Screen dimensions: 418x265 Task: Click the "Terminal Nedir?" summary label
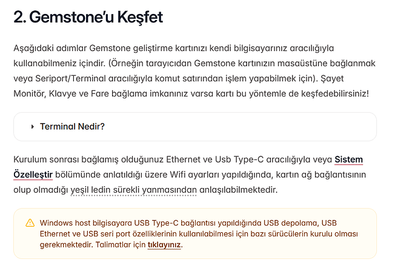pos(72,127)
